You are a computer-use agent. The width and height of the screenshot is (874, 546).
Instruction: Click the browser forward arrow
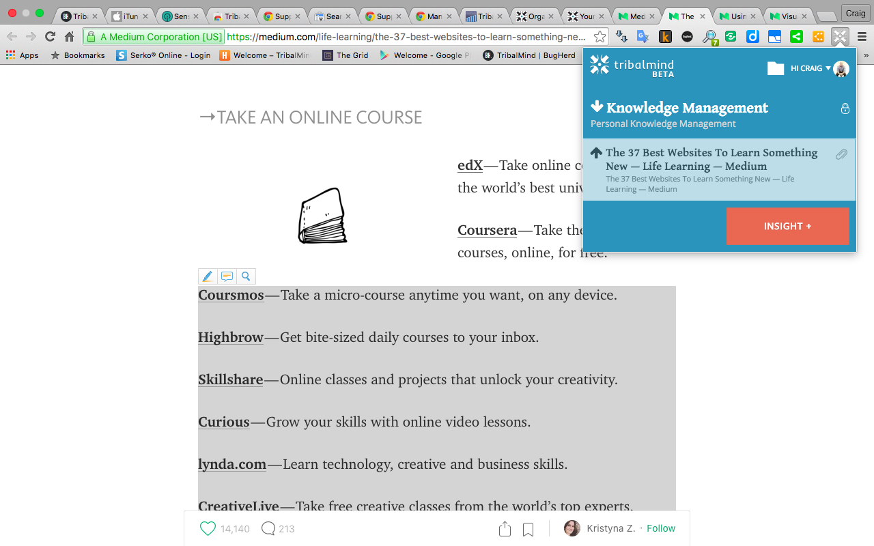click(x=31, y=37)
